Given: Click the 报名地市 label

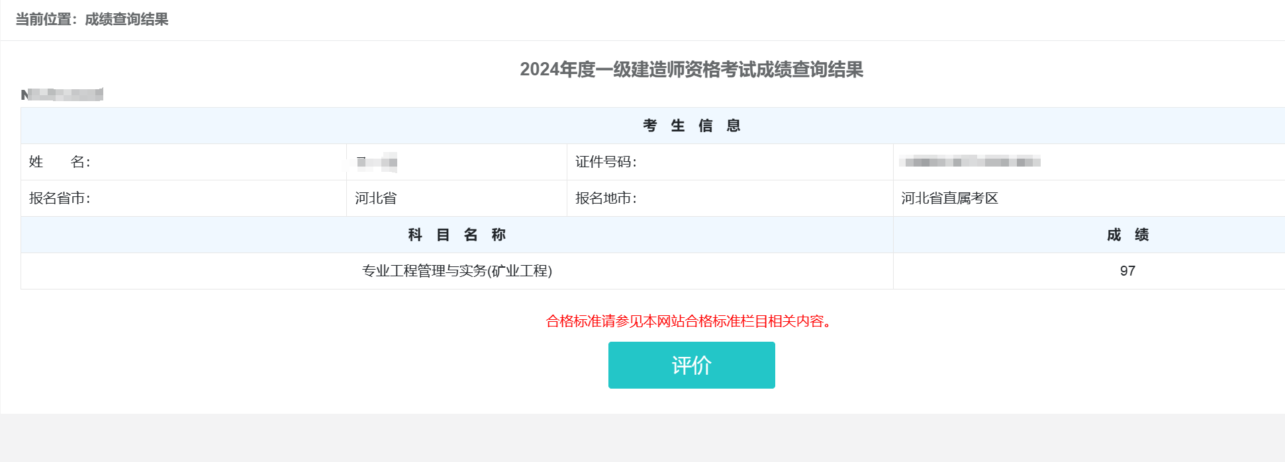Looking at the screenshot, I should click(606, 198).
